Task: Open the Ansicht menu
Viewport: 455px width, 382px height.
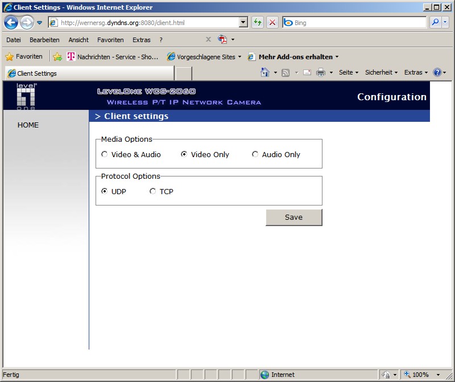Action: 78,40
